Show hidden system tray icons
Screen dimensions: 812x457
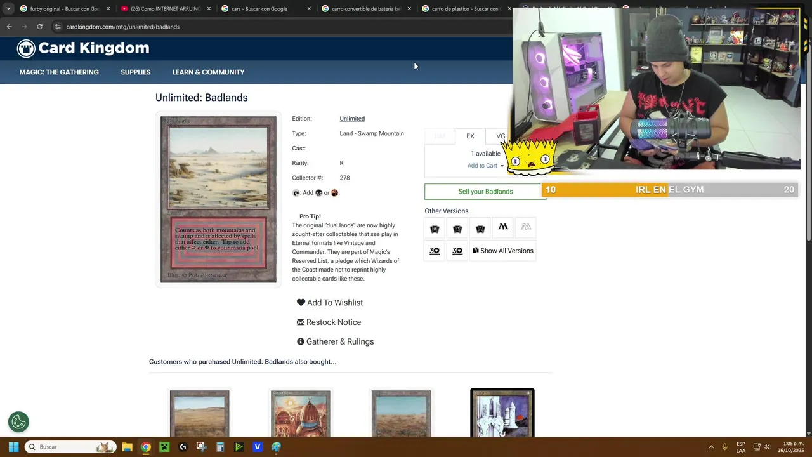[711, 447]
